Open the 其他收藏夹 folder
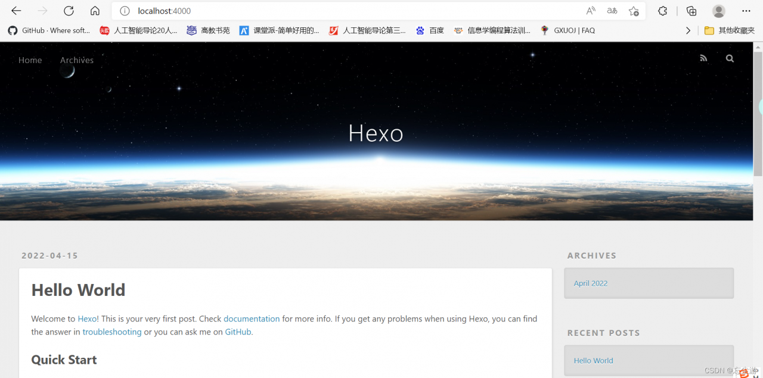 (730, 30)
